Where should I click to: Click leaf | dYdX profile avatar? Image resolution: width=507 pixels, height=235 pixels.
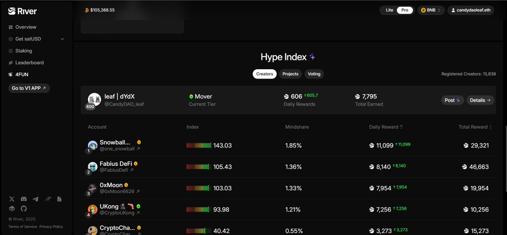tap(94, 99)
